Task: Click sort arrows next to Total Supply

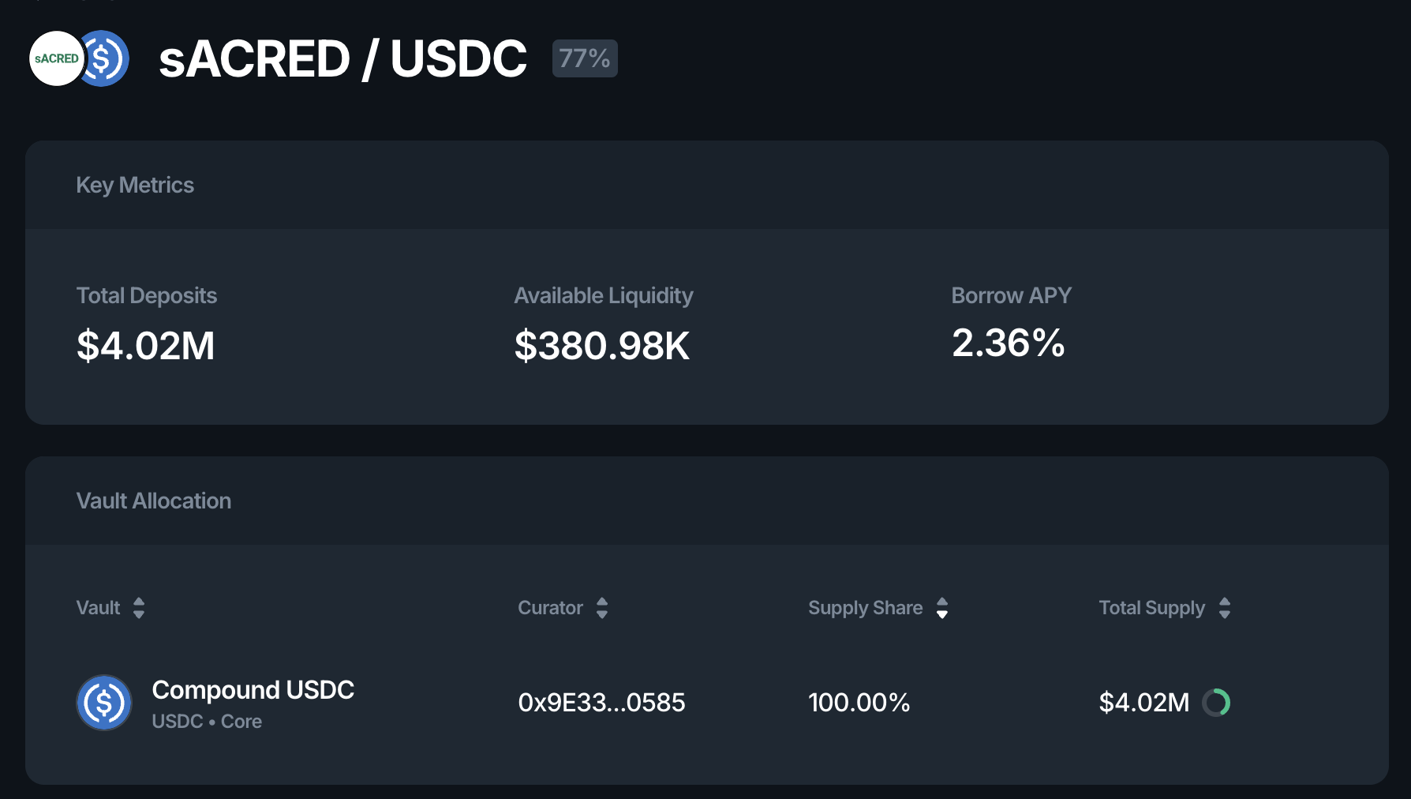Action: 1225,608
